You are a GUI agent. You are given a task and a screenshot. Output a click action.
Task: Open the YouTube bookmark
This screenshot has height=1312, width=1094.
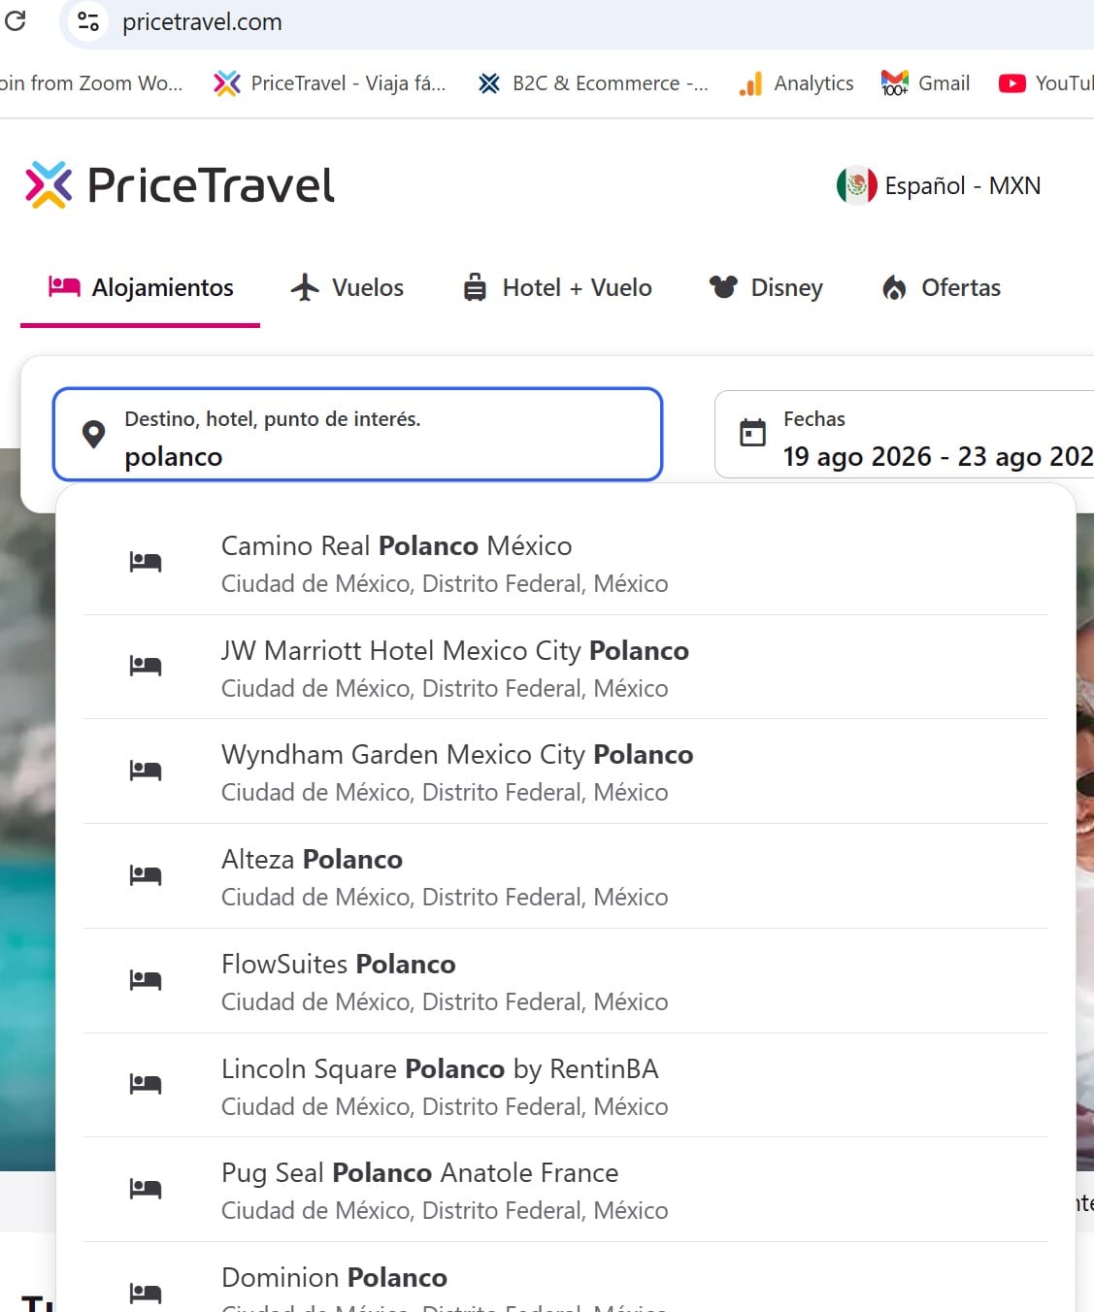[1045, 83]
